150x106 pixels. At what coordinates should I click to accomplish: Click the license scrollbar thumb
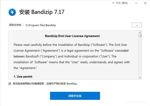tap(140, 35)
